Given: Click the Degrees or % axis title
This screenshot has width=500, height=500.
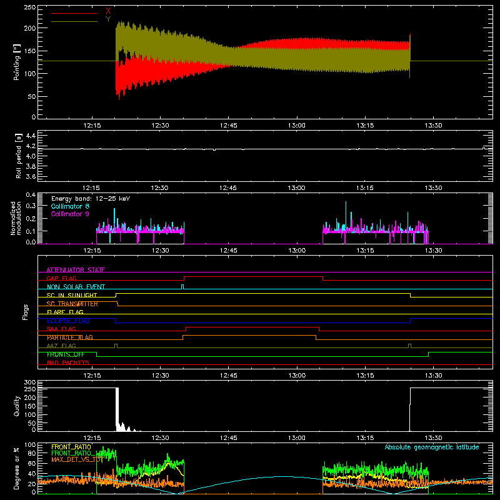Looking at the screenshot, I should coord(17,468).
